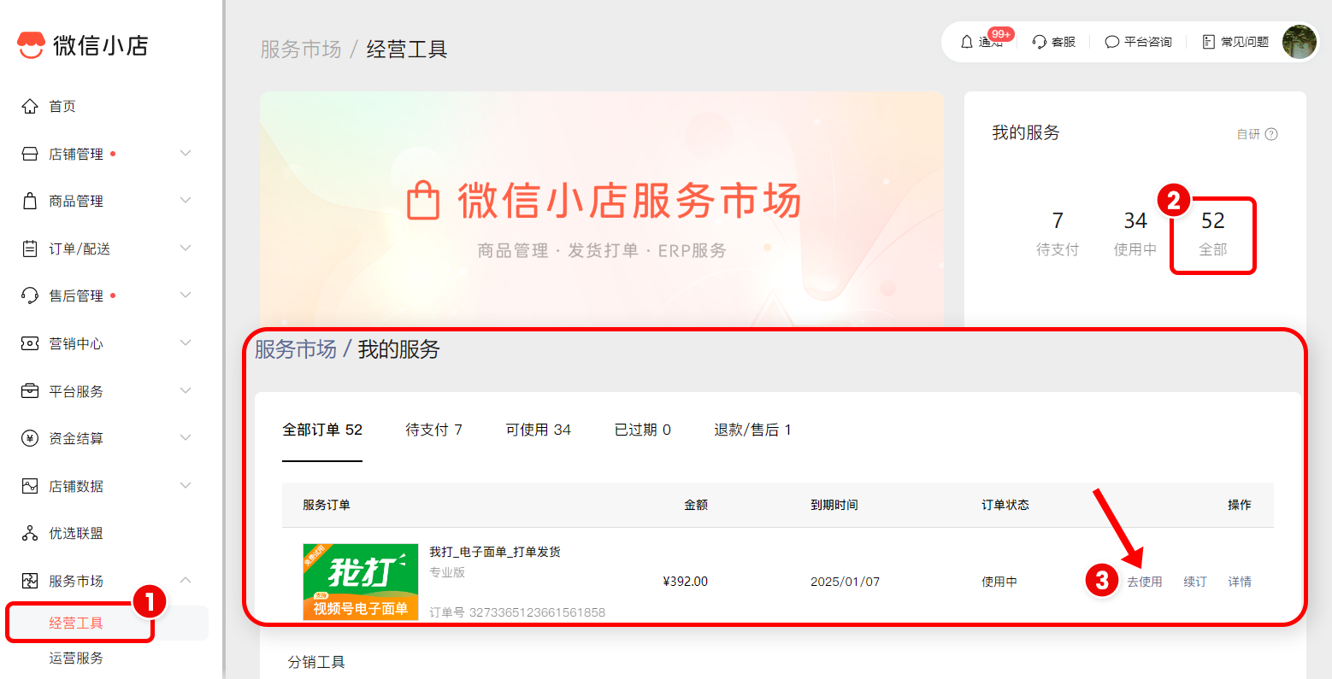
Task: Click 自研 label in 我的服务 card
Action: click(x=1248, y=134)
